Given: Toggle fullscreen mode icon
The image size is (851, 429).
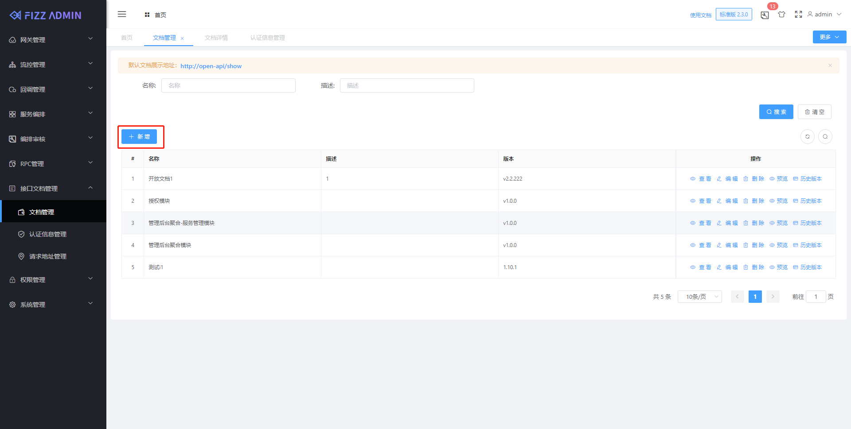Looking at the screenshot, I should (798, 15).
